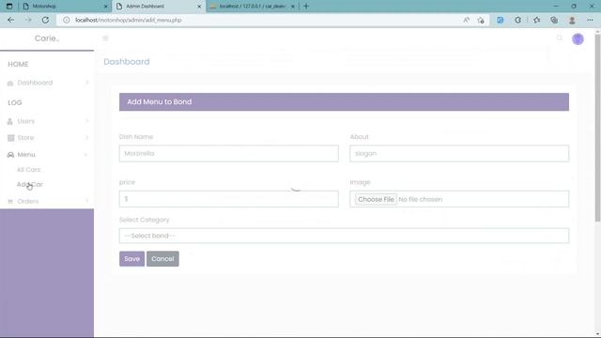The height and width of the screenshot is (338, 601).
Task: Open the Select bond category dropdown
Action: coord(344,236)
